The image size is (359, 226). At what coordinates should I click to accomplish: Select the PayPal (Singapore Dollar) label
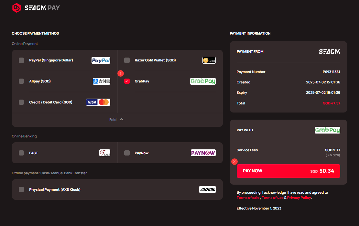pos(51,60)
